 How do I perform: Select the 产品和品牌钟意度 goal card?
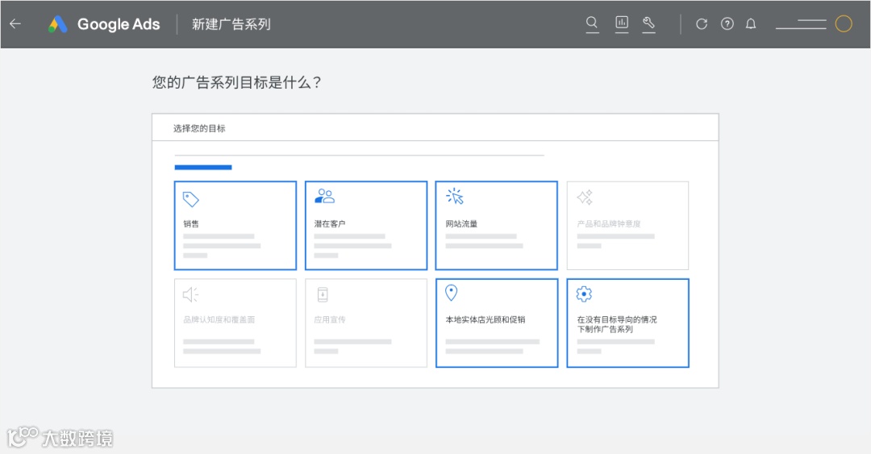pyautogui.click(x=627, y=226)
